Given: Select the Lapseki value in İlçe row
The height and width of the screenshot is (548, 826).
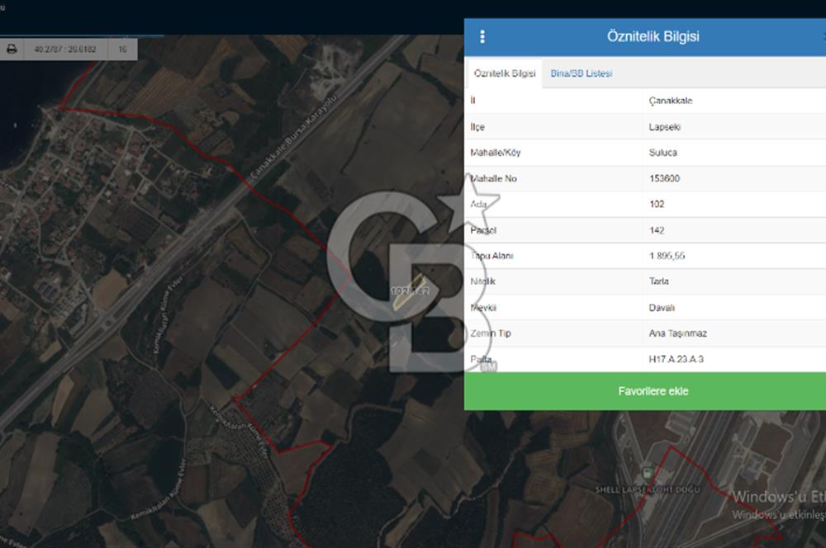Looking at the screenshot, I should pos(665,127).
